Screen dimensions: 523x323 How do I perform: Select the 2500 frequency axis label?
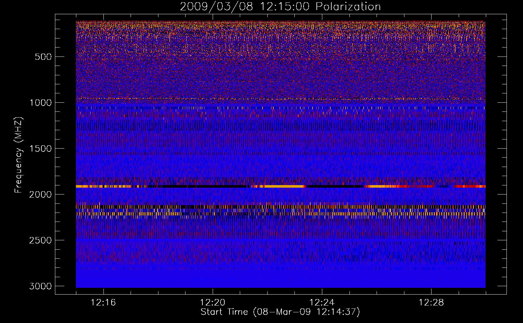click(40, 240)
